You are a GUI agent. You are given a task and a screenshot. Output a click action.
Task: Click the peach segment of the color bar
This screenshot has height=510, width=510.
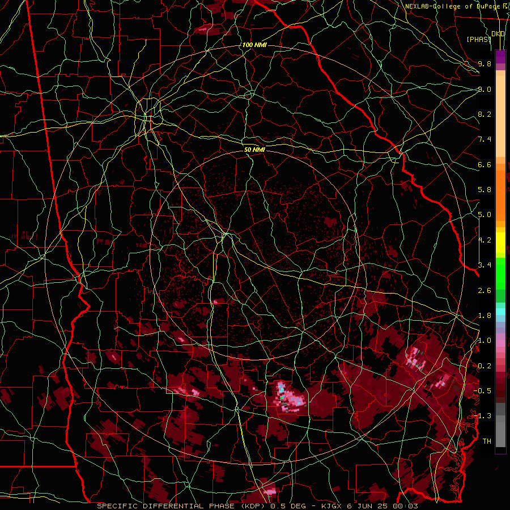pos(500,114)
